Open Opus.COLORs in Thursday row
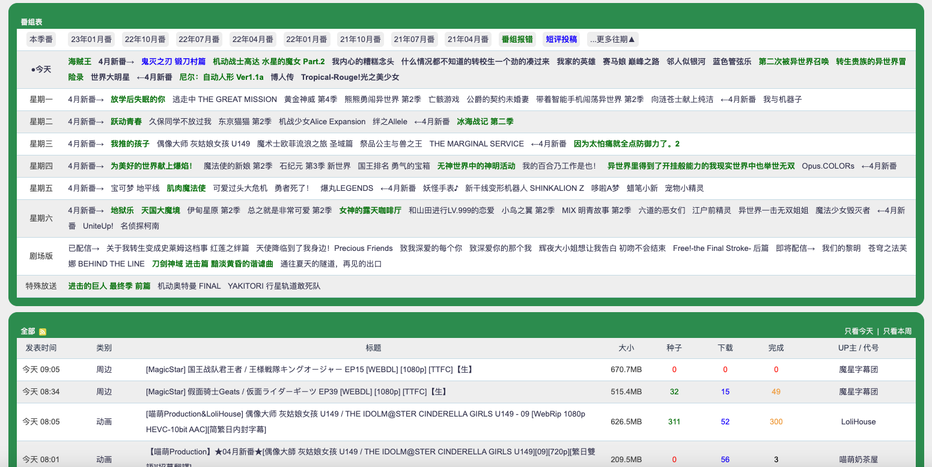This screenshot has width=932, height=467. pos(828,166)
